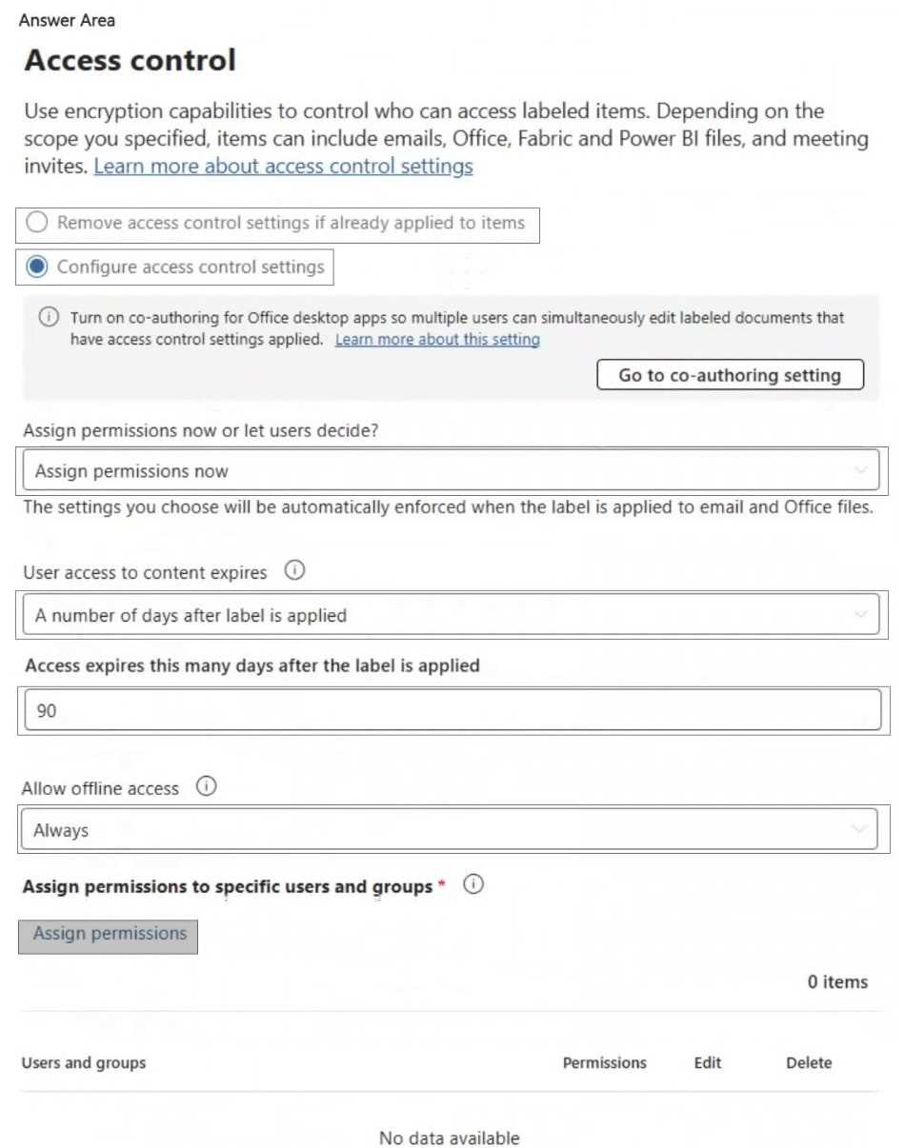Select Remove access control settings radio button
Screen dimensions: 905x1148
(36, 224)
